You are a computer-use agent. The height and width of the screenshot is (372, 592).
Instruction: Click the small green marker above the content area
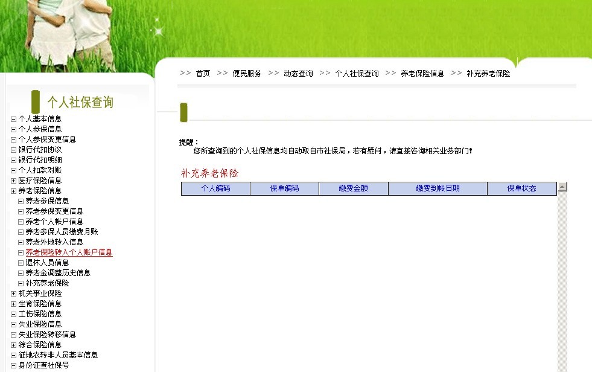click(x=183, y=112)
